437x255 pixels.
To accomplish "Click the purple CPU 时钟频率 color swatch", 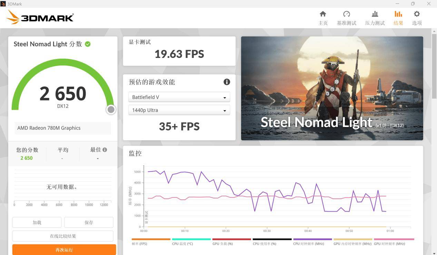I will (312, 239).
